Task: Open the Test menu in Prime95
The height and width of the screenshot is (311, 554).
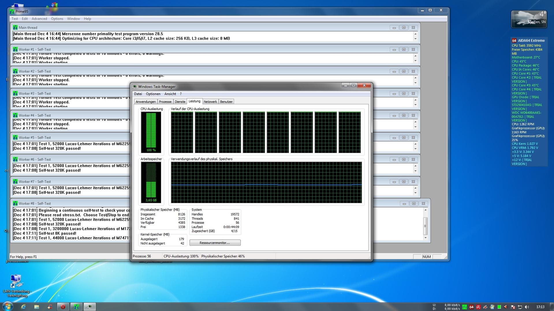Action: 15,19
